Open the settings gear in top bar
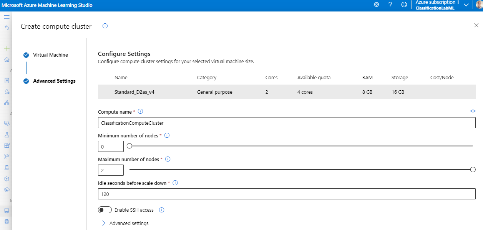Image resolution: width=483 pixels, height=230 pixels. pos(376,5)
